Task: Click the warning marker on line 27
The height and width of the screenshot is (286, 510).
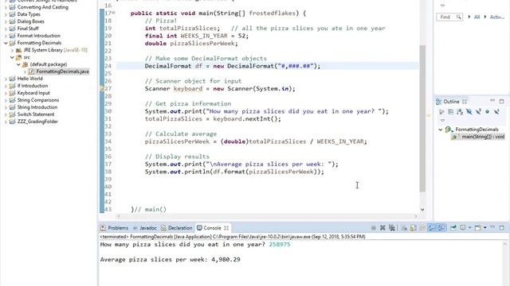Action: 102,88
